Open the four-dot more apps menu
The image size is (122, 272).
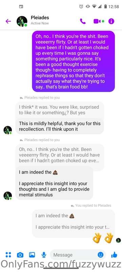tap(8, 255)
